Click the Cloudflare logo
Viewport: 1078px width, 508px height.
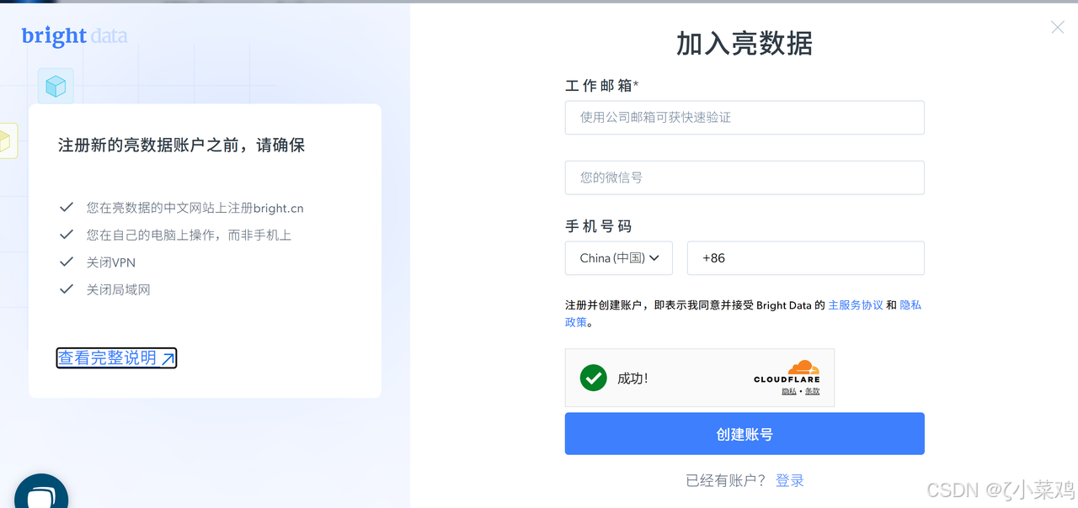(787, 372)
